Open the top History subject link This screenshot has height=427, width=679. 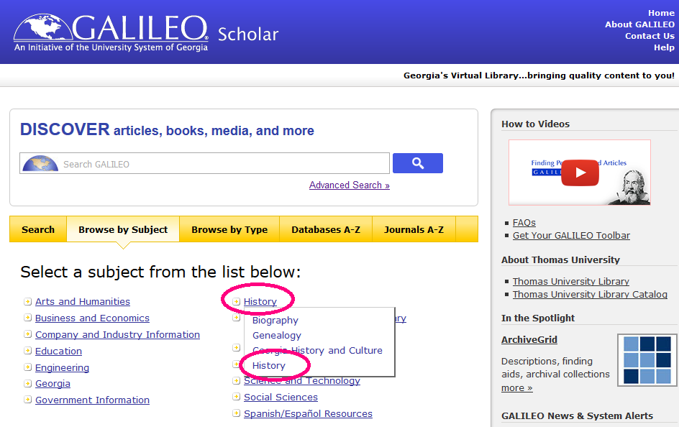coord(260,301)
